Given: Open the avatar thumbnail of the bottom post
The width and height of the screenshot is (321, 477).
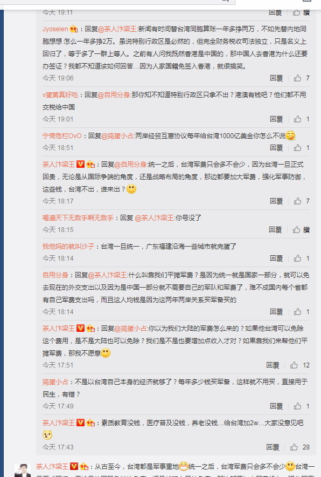Looking at the screenshot, I should point(23,471).
